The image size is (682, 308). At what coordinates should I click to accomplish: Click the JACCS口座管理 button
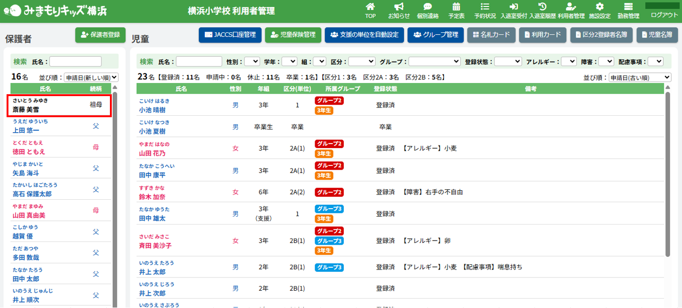pos(230,35)
